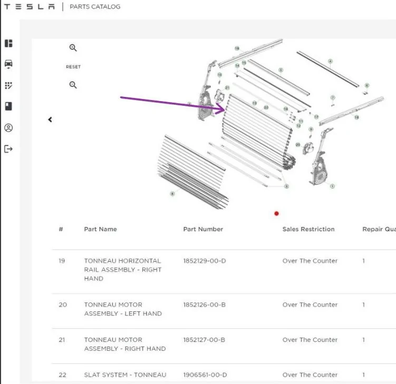
Task: Click callout 1 at diagram bottom right
Action: (x=332, y=186)
